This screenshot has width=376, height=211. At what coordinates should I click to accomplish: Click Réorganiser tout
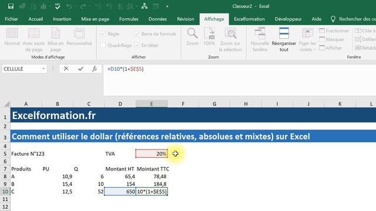click(x=284, y=40)
